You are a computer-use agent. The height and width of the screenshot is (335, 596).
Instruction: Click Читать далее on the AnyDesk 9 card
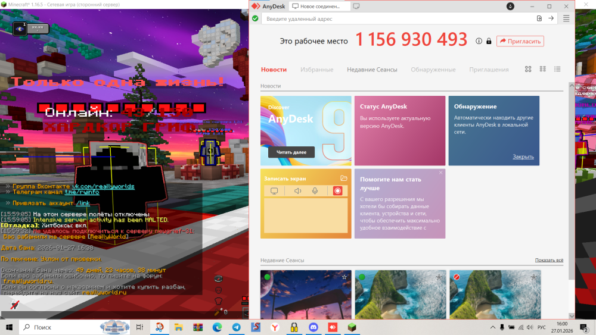click(x=291, y=152)
